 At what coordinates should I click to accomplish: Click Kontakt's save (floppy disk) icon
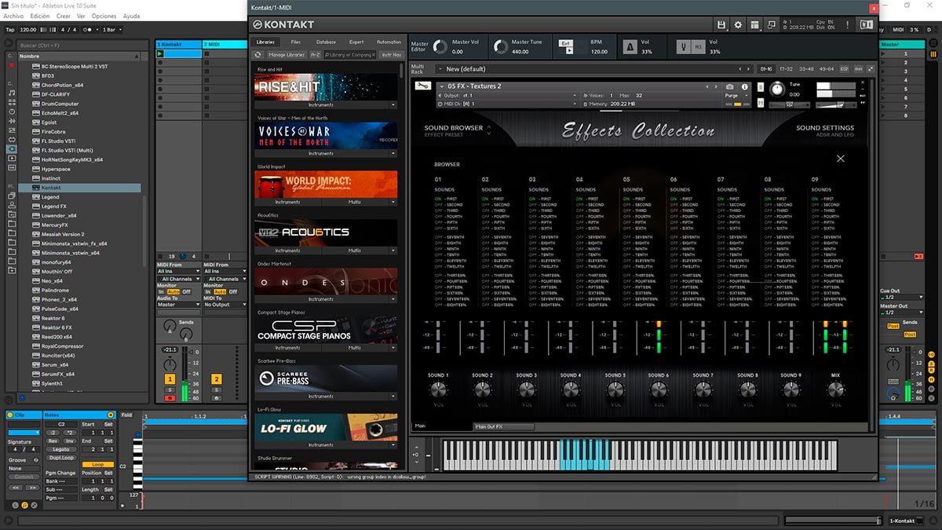point(721,25)
